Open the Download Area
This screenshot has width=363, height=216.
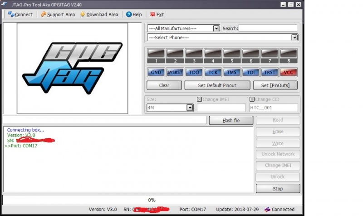coord(99,14)
